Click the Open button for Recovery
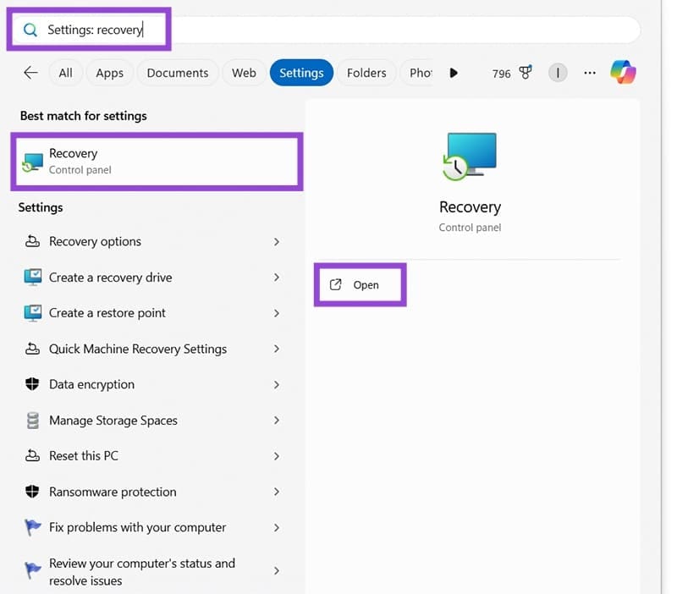Image resolution: width=677 pixels, height=594 pixels. tap(360, 285)
